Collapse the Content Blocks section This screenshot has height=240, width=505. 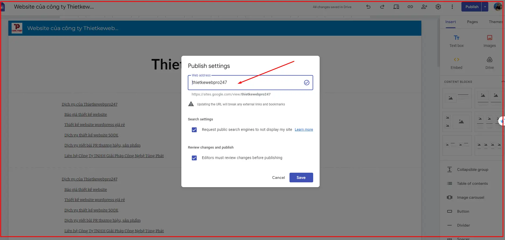[502, 82]
